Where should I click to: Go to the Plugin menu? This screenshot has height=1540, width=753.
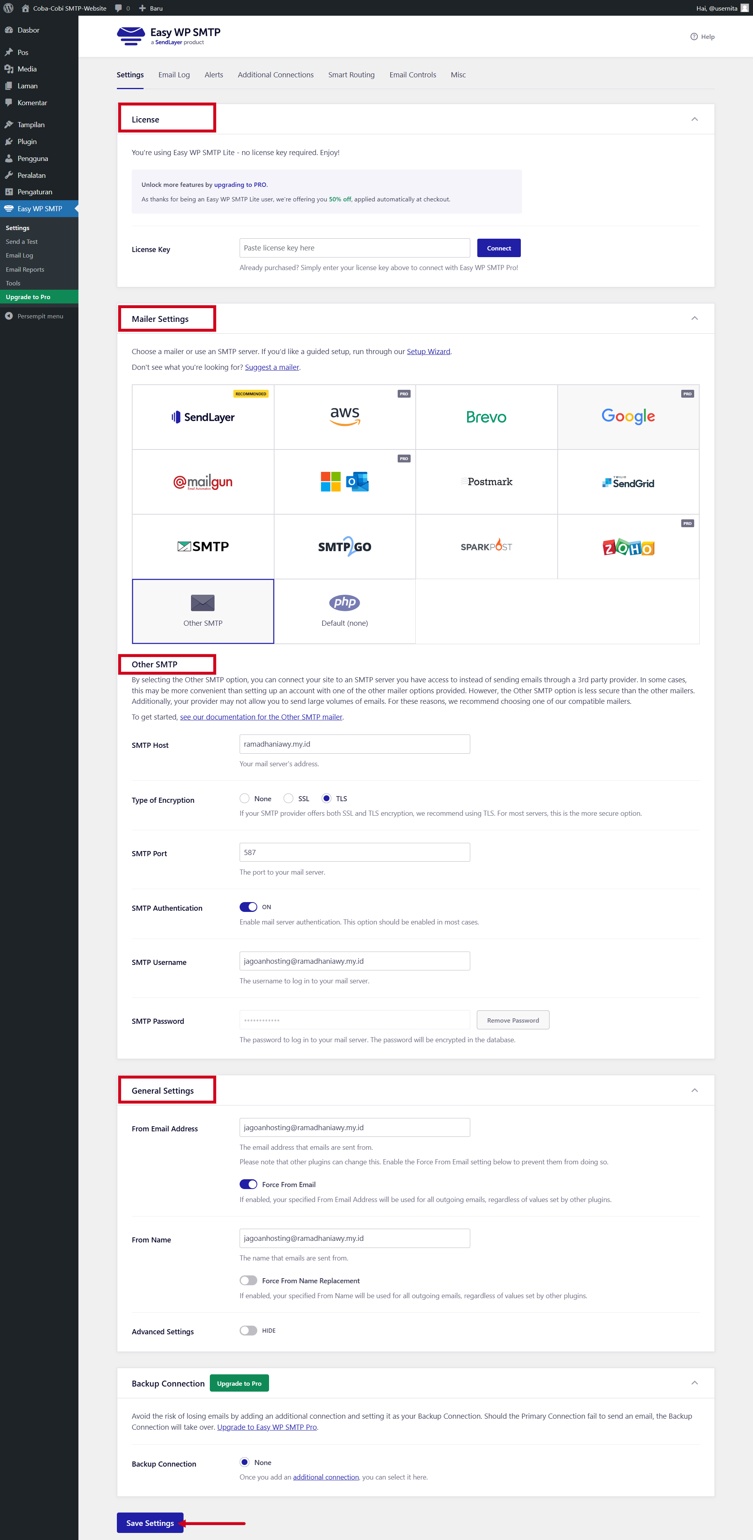click(x=39, y=142)
